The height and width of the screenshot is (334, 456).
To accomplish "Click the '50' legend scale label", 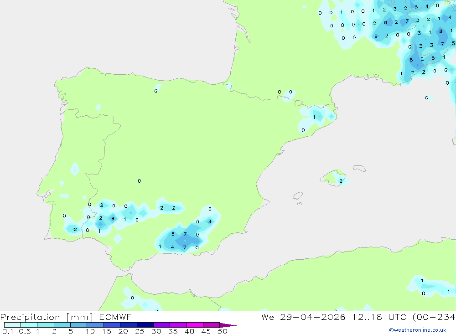I will click(x=223, y=331).
